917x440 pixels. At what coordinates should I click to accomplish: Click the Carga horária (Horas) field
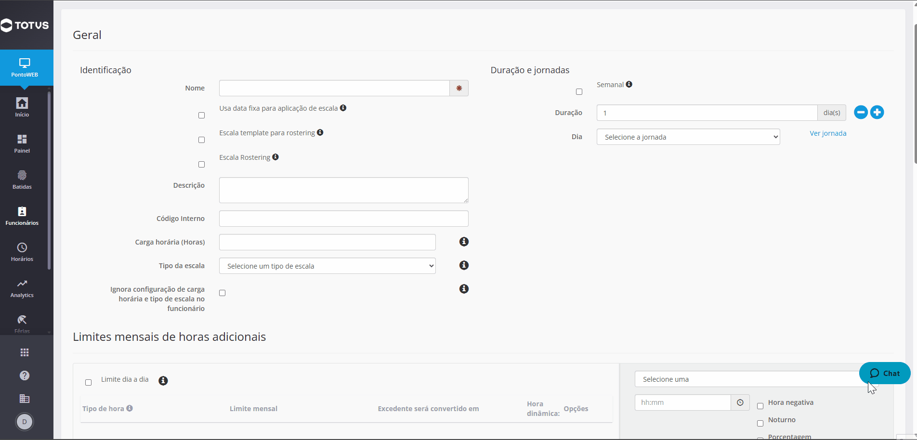point(327,242)
